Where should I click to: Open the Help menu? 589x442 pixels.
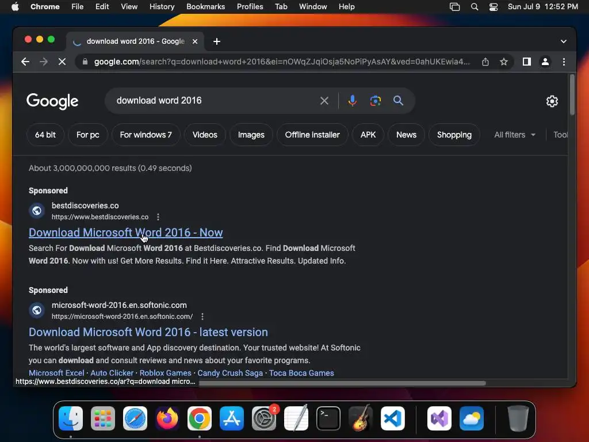[x=346, y=7]
